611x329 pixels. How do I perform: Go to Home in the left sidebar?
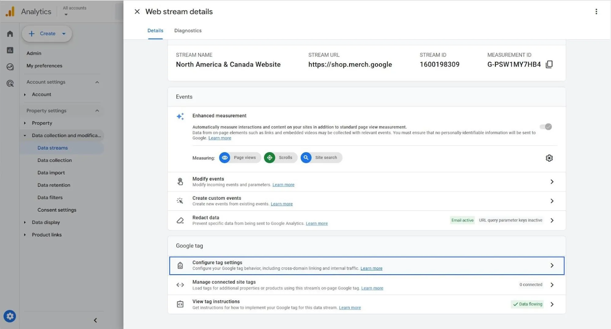click(x=10, y=34)
